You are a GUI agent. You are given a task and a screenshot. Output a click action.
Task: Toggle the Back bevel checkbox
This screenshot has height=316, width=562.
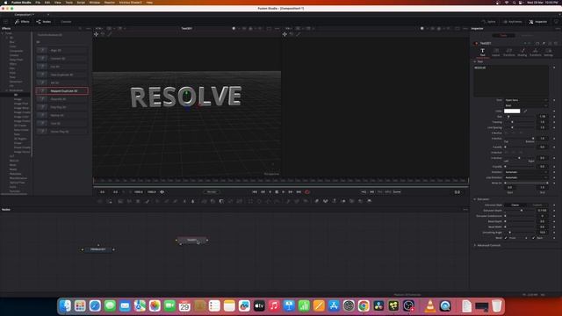pos(533,238)
